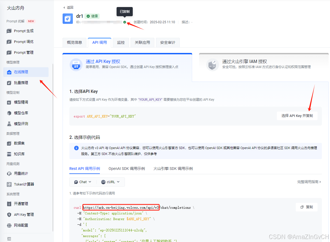This screenshot has width=330, height=242.
Task: Collapse the sidebar with bottom menu icon
Action: click(x=9, y=239)
